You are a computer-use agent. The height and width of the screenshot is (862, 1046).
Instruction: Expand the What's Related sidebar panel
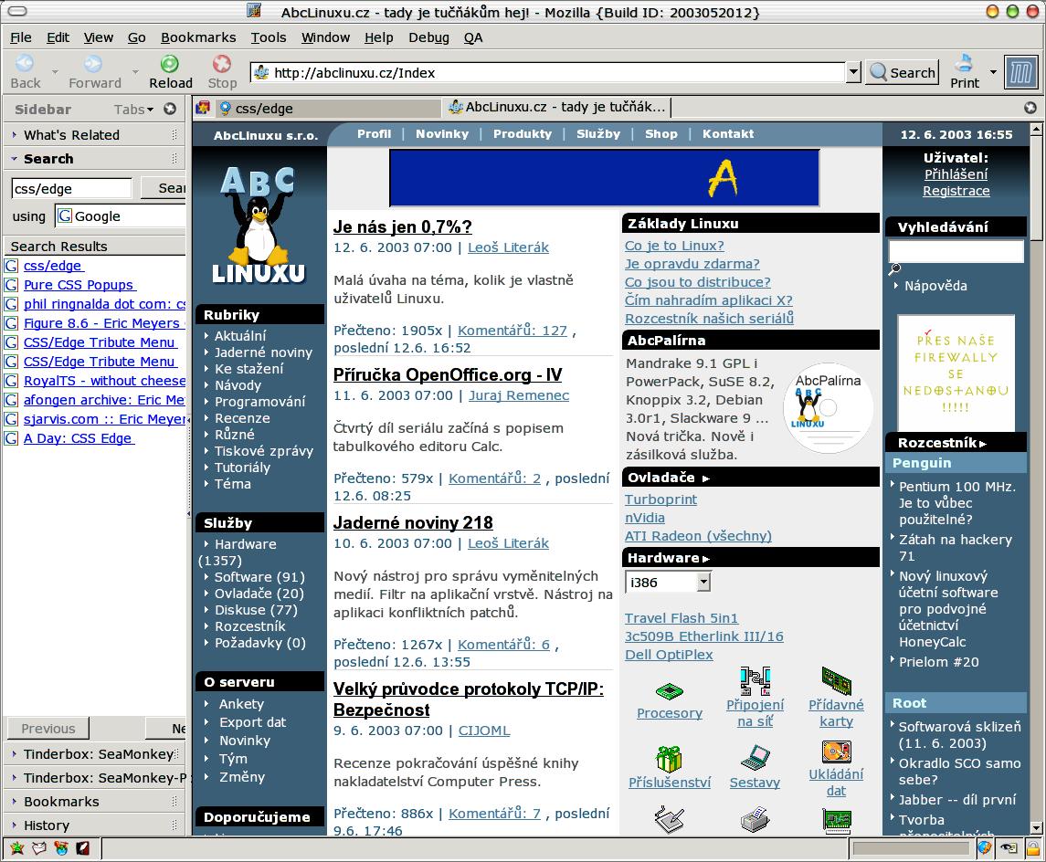point(93,134)
